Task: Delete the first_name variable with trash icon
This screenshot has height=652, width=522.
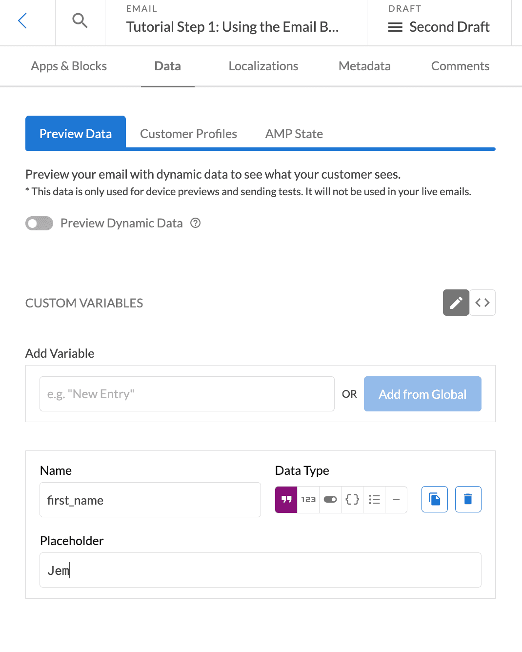Action: [x=468, y=499]
